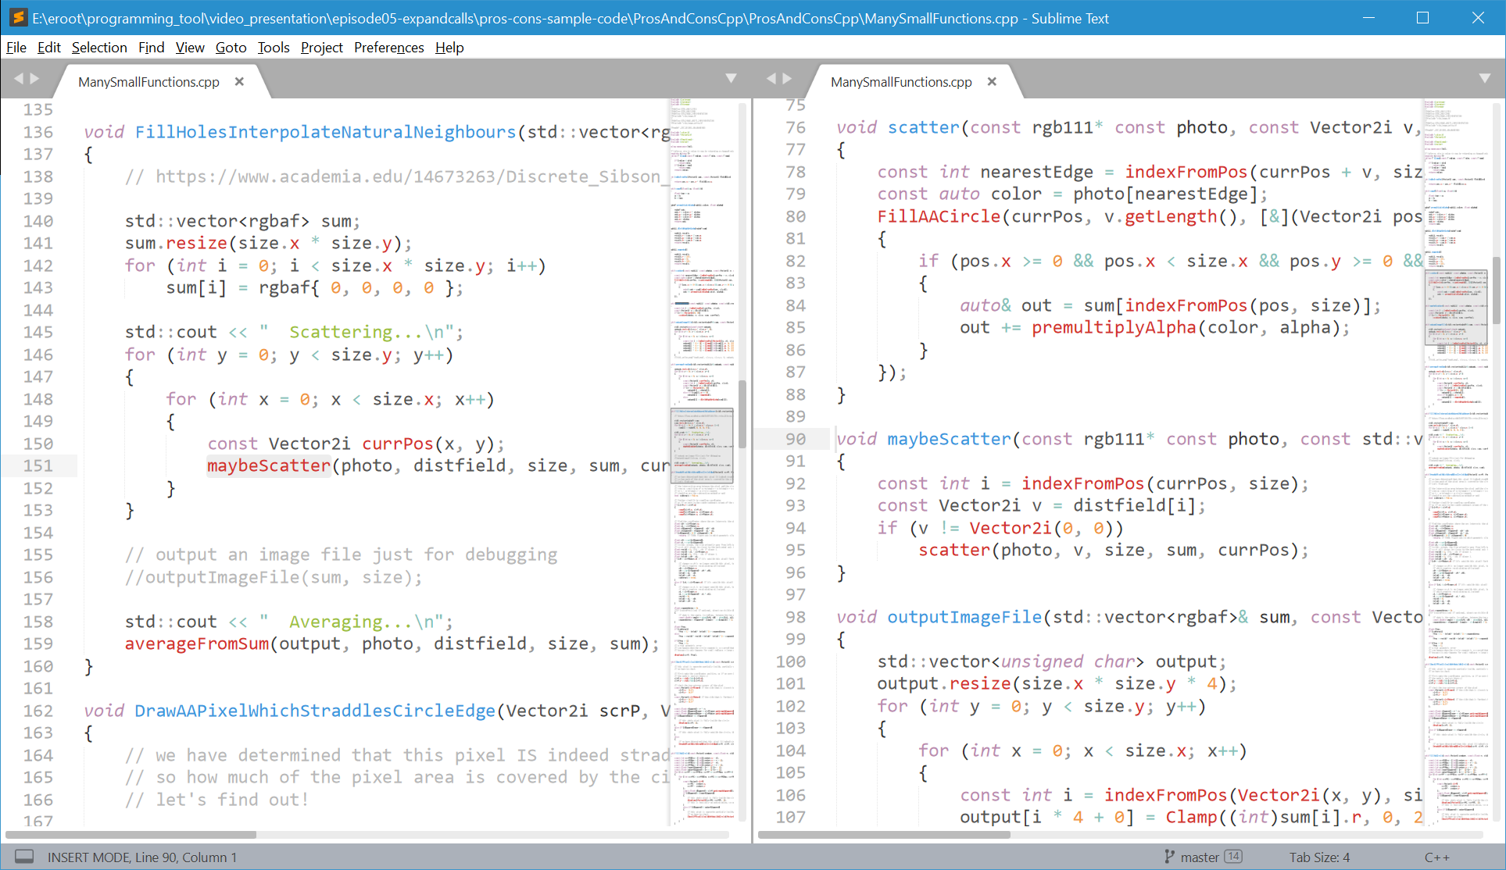Click left pane horizontal scrollbar
Viewport: 1506px width, 870px height.
tap(131, 835)
